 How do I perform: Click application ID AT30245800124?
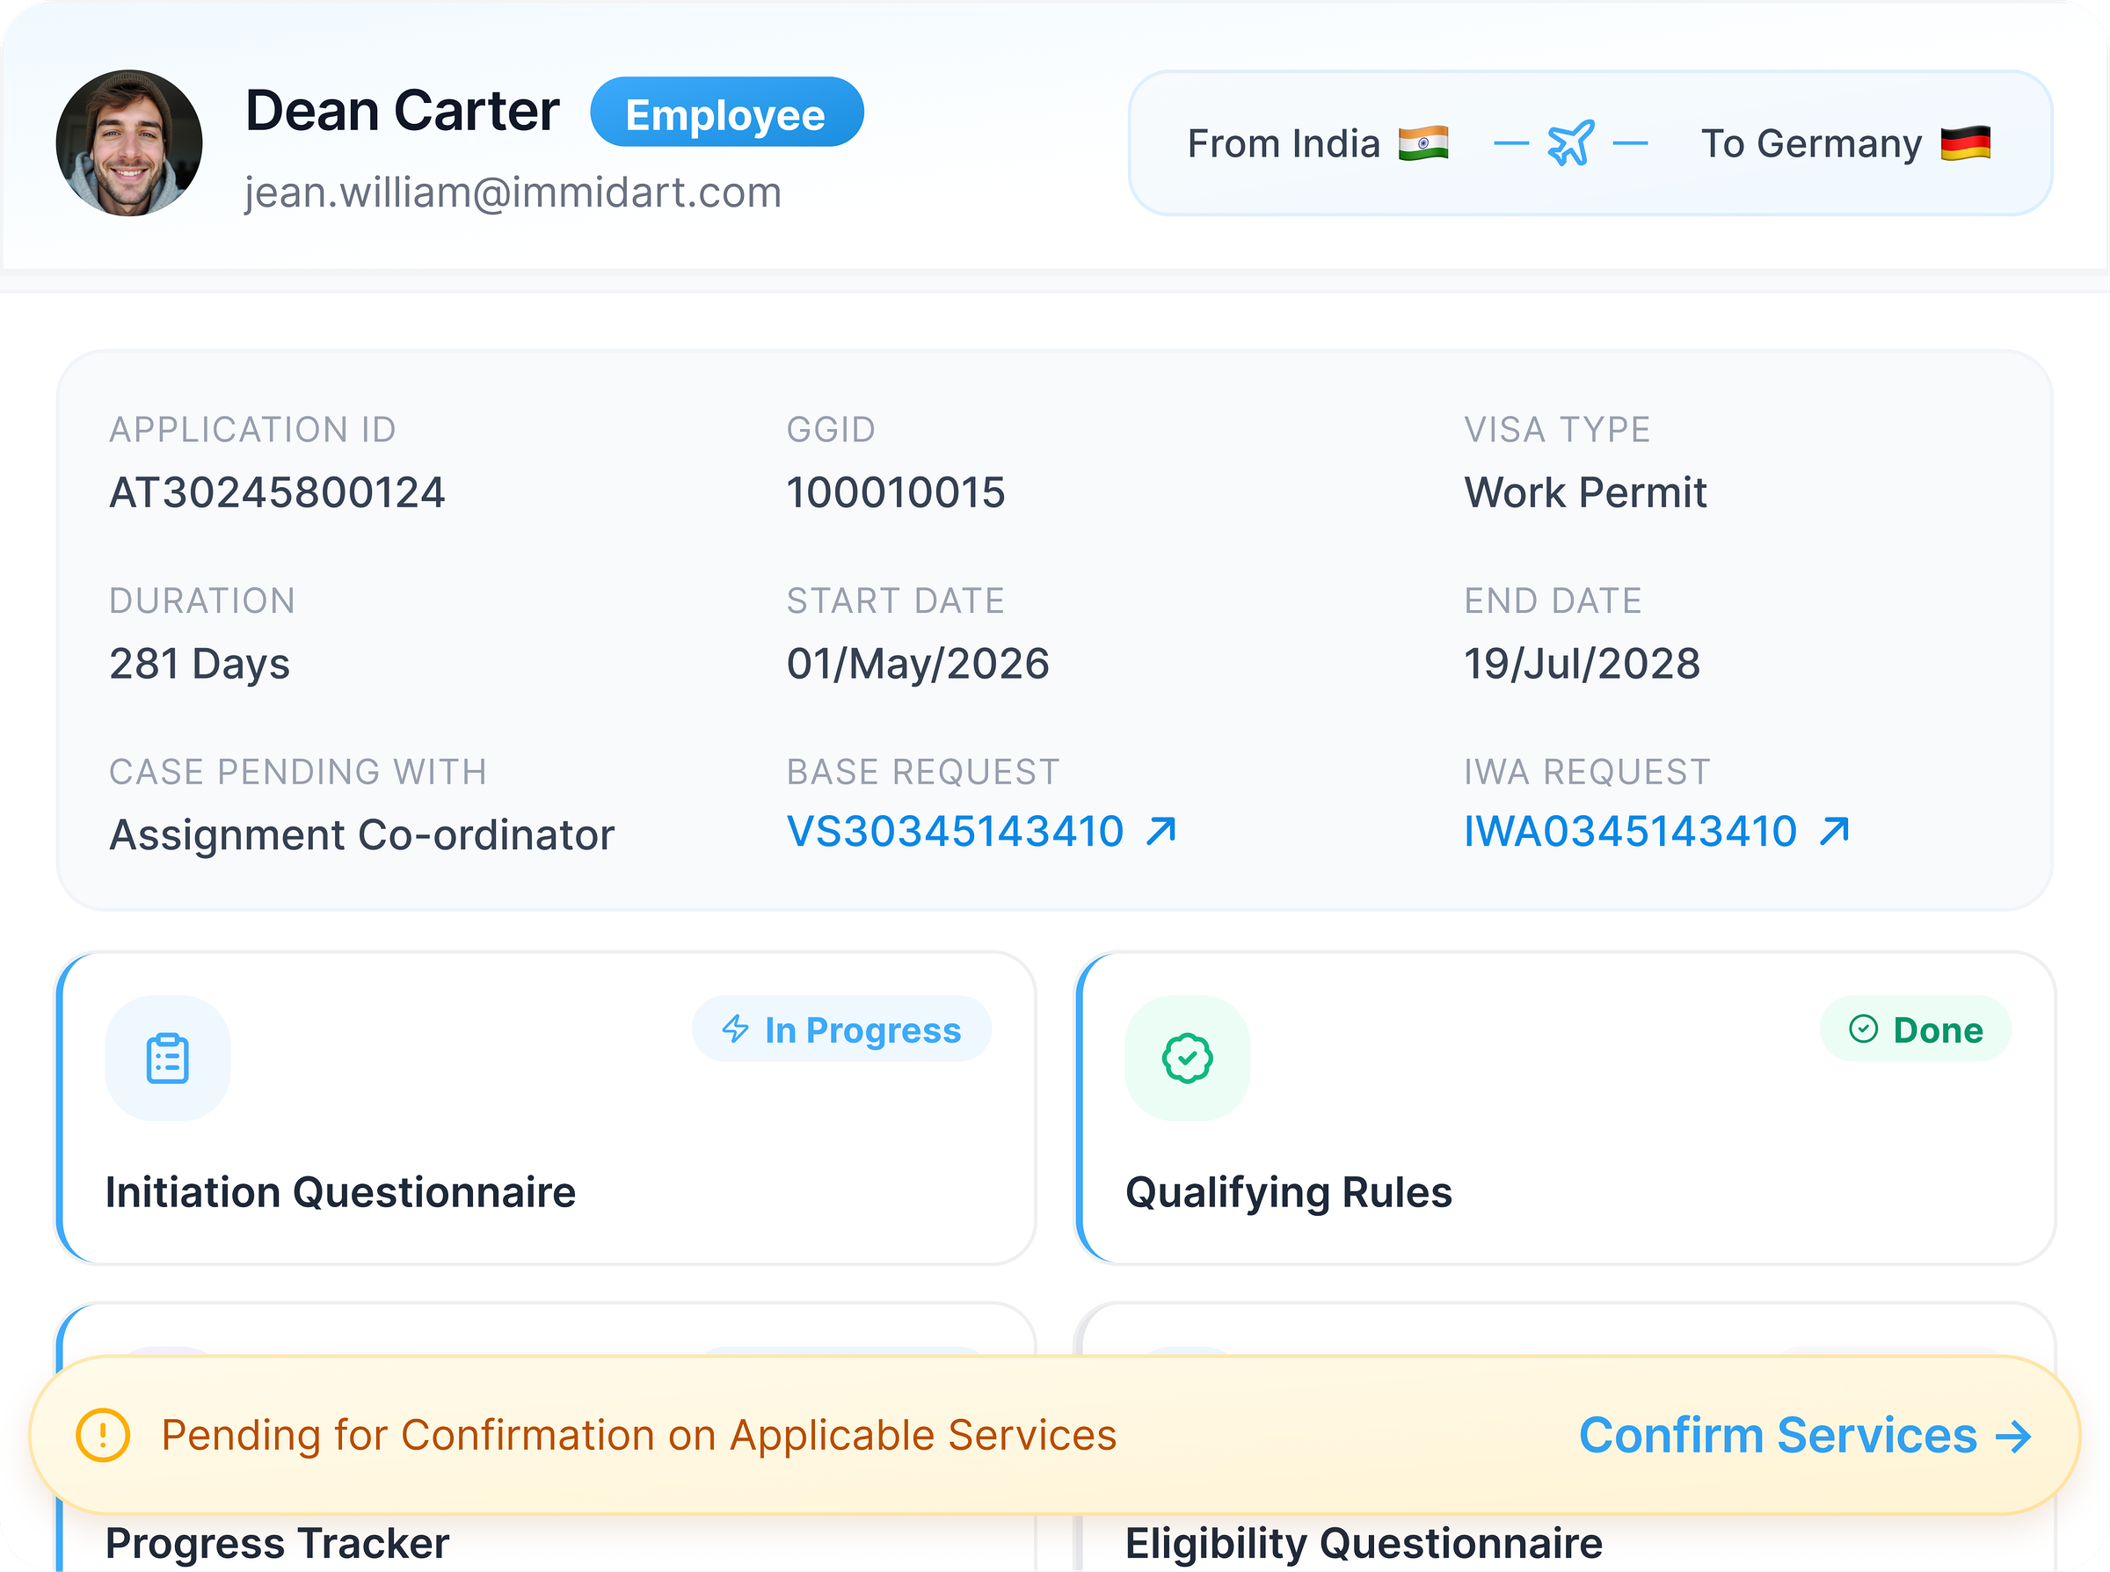click(x=277, y=493)
